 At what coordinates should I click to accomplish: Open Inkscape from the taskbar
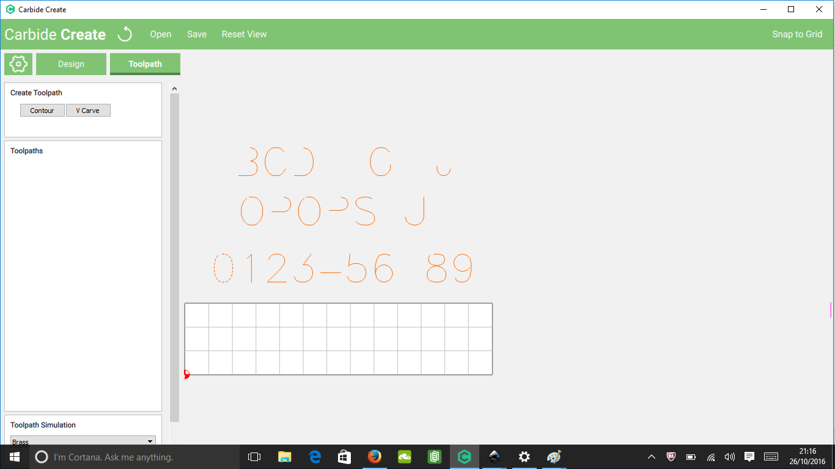(495, 457)
